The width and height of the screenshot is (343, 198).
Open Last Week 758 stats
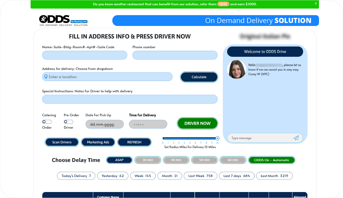point(200,176)
